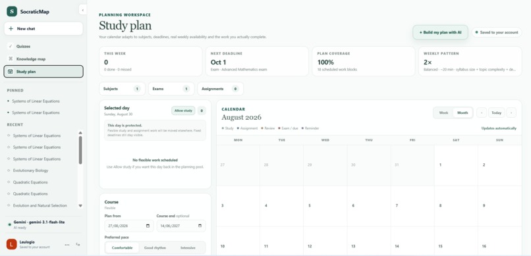Switch calendar to Week view
Image resolution: width=531 pixels, height=256 pixels.
click(x=443, y=113)
